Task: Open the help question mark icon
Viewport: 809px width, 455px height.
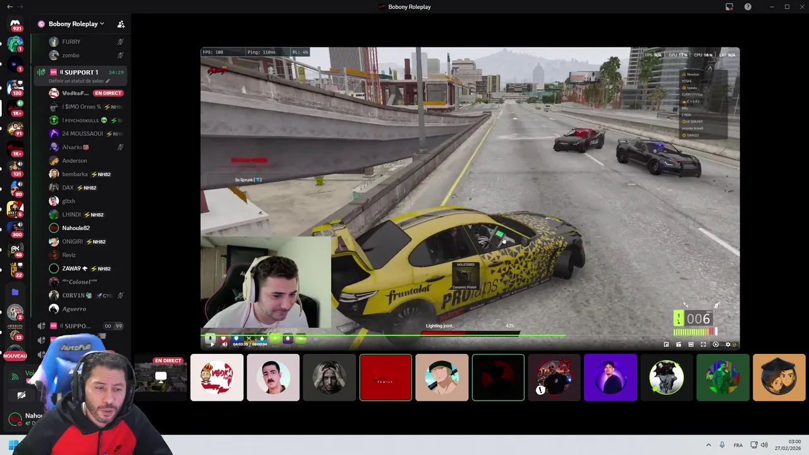Action: 748,6
